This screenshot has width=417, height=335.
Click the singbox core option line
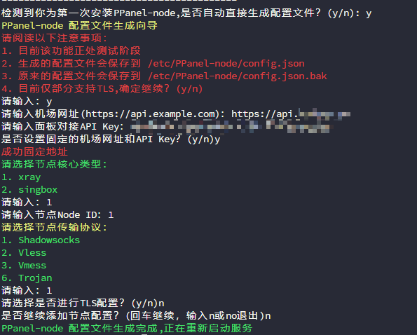[x=29, y=190]
